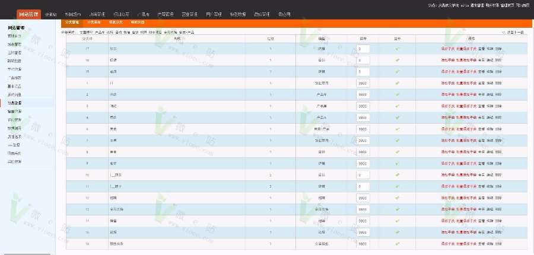Click 编辑 for category ID 13
Viewport: 534px width, 255px height.
point(490,209)
